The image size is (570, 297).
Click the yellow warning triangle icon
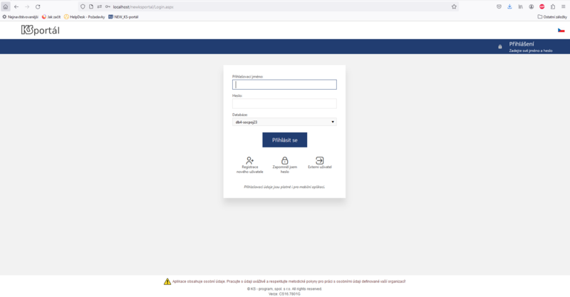tap(167, 281)
